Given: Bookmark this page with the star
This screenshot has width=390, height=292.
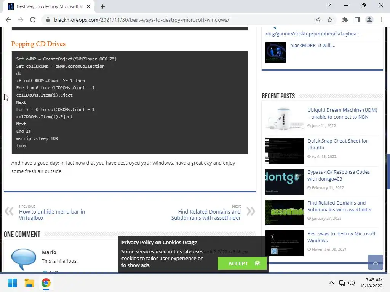Looking at the screenshot, I should pos(330,20).
